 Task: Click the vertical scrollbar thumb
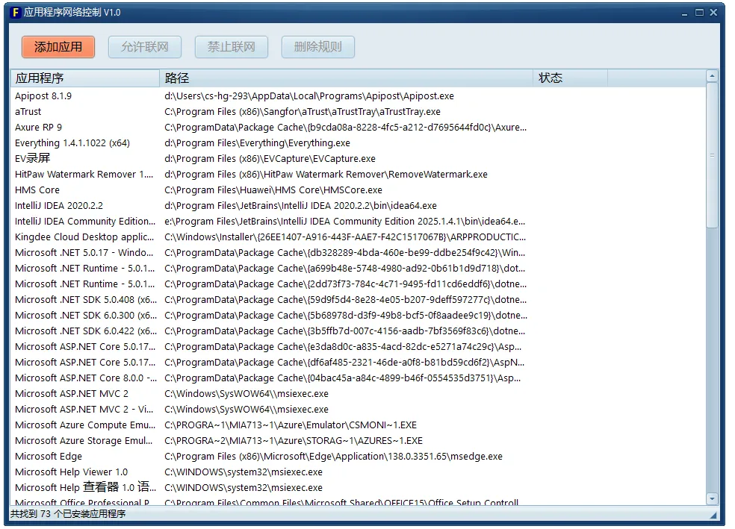pyautogui.click(x=712, y=155)
